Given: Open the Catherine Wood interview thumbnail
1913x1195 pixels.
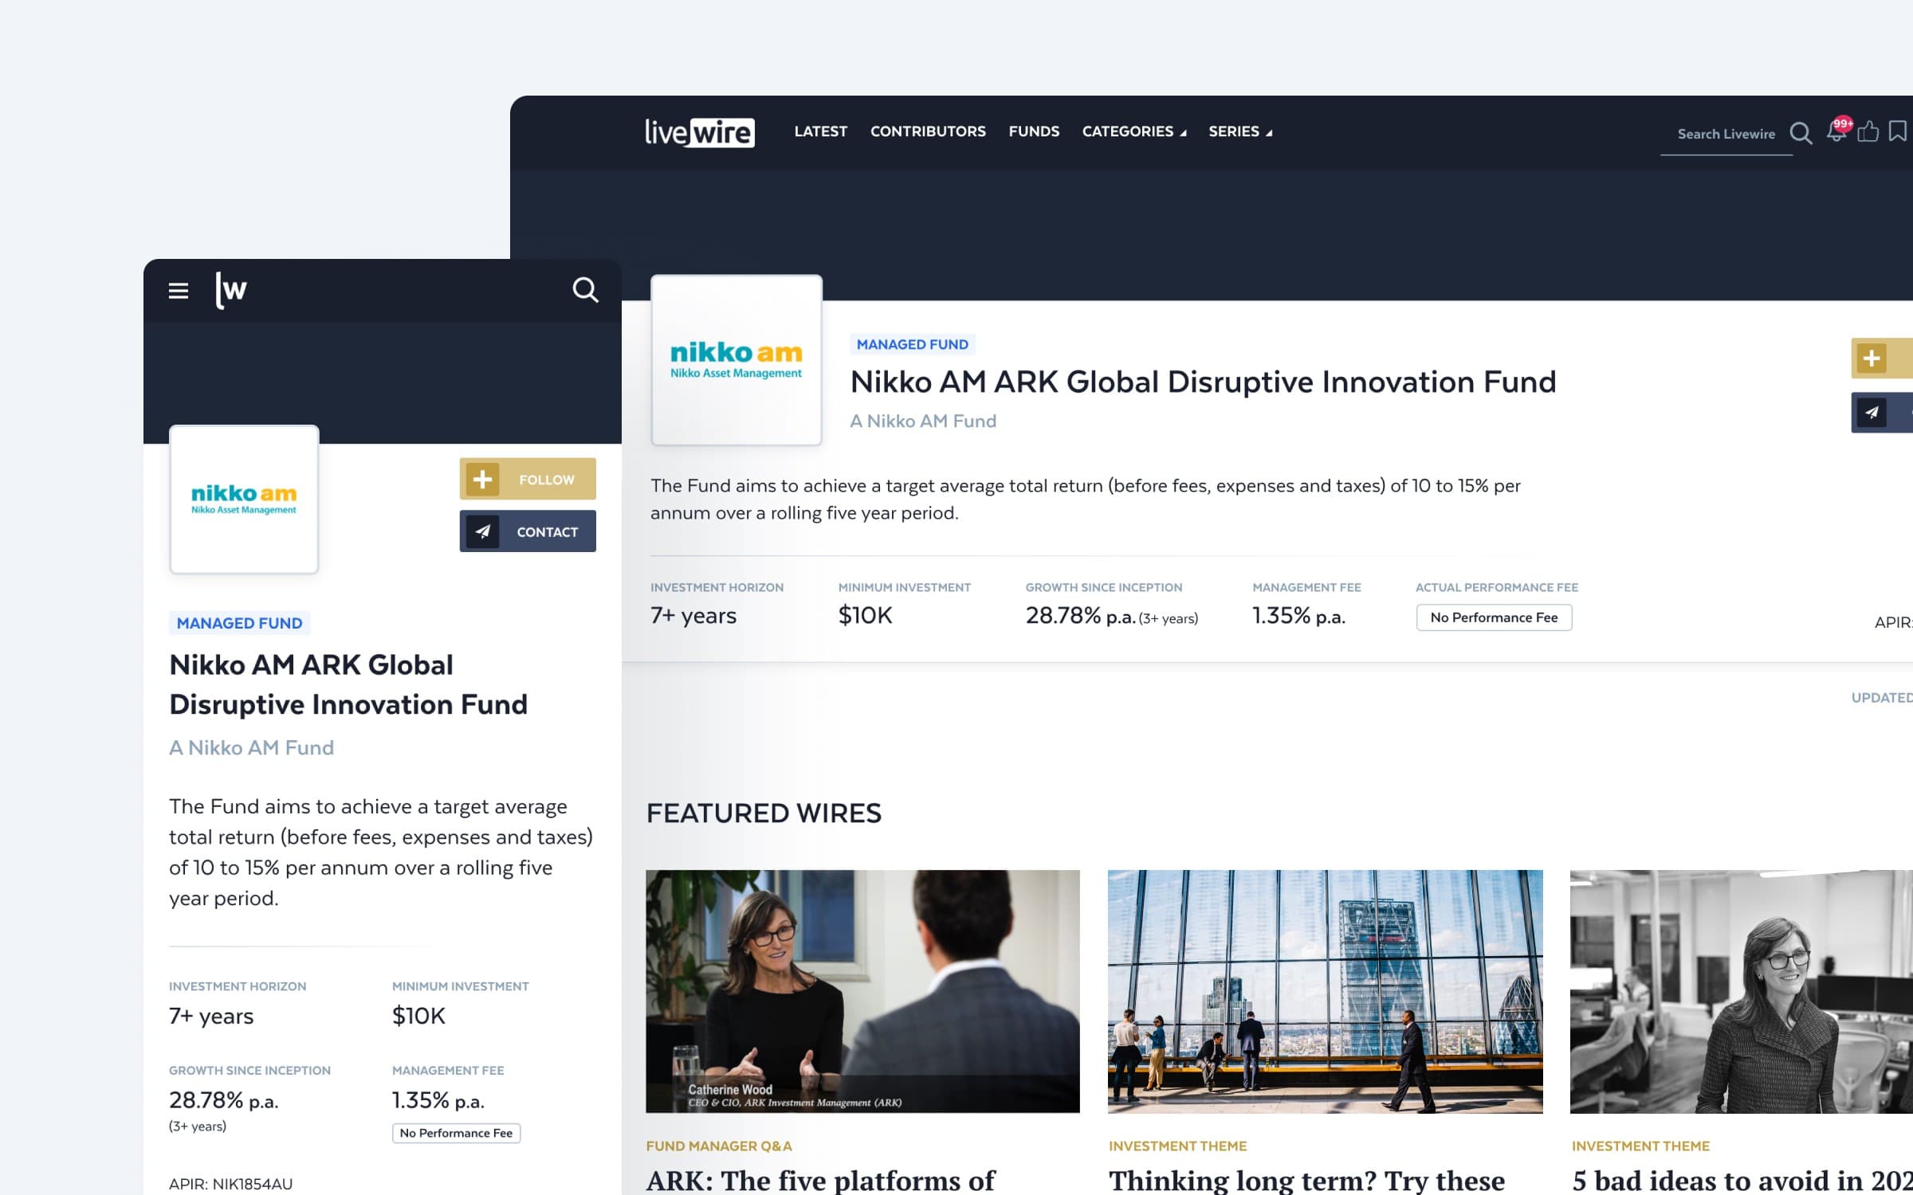Looking at the screenshot, I should (x=862, y=991).
